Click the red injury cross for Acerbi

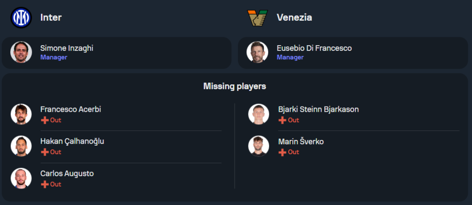point(45,120)
